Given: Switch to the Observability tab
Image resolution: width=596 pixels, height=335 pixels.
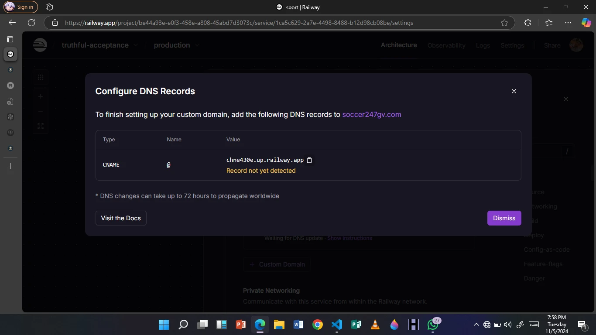Looking at the screenshot, I should (446, 45).
